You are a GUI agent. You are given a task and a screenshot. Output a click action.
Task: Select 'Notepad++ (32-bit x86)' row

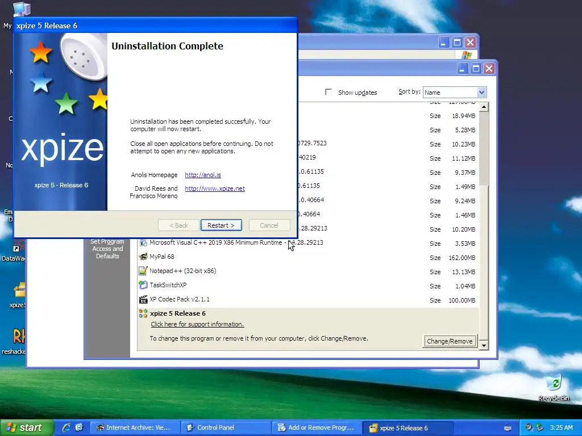pyautogui.click(x=182, y=271)
